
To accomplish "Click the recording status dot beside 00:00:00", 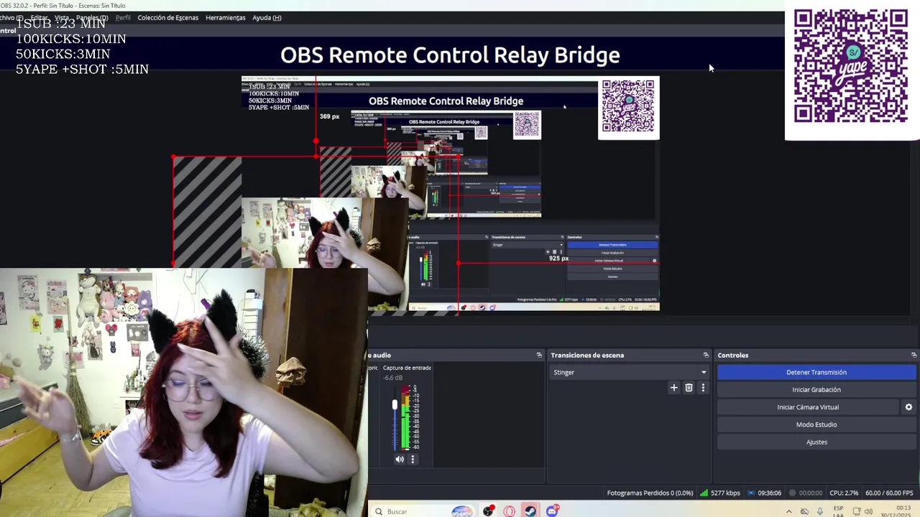I will coord(793,493).
